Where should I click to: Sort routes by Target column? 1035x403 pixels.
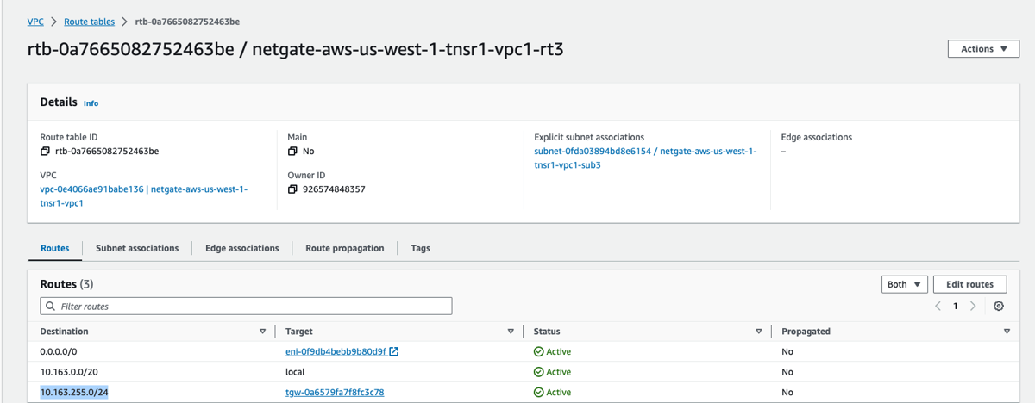pos(511,332)
